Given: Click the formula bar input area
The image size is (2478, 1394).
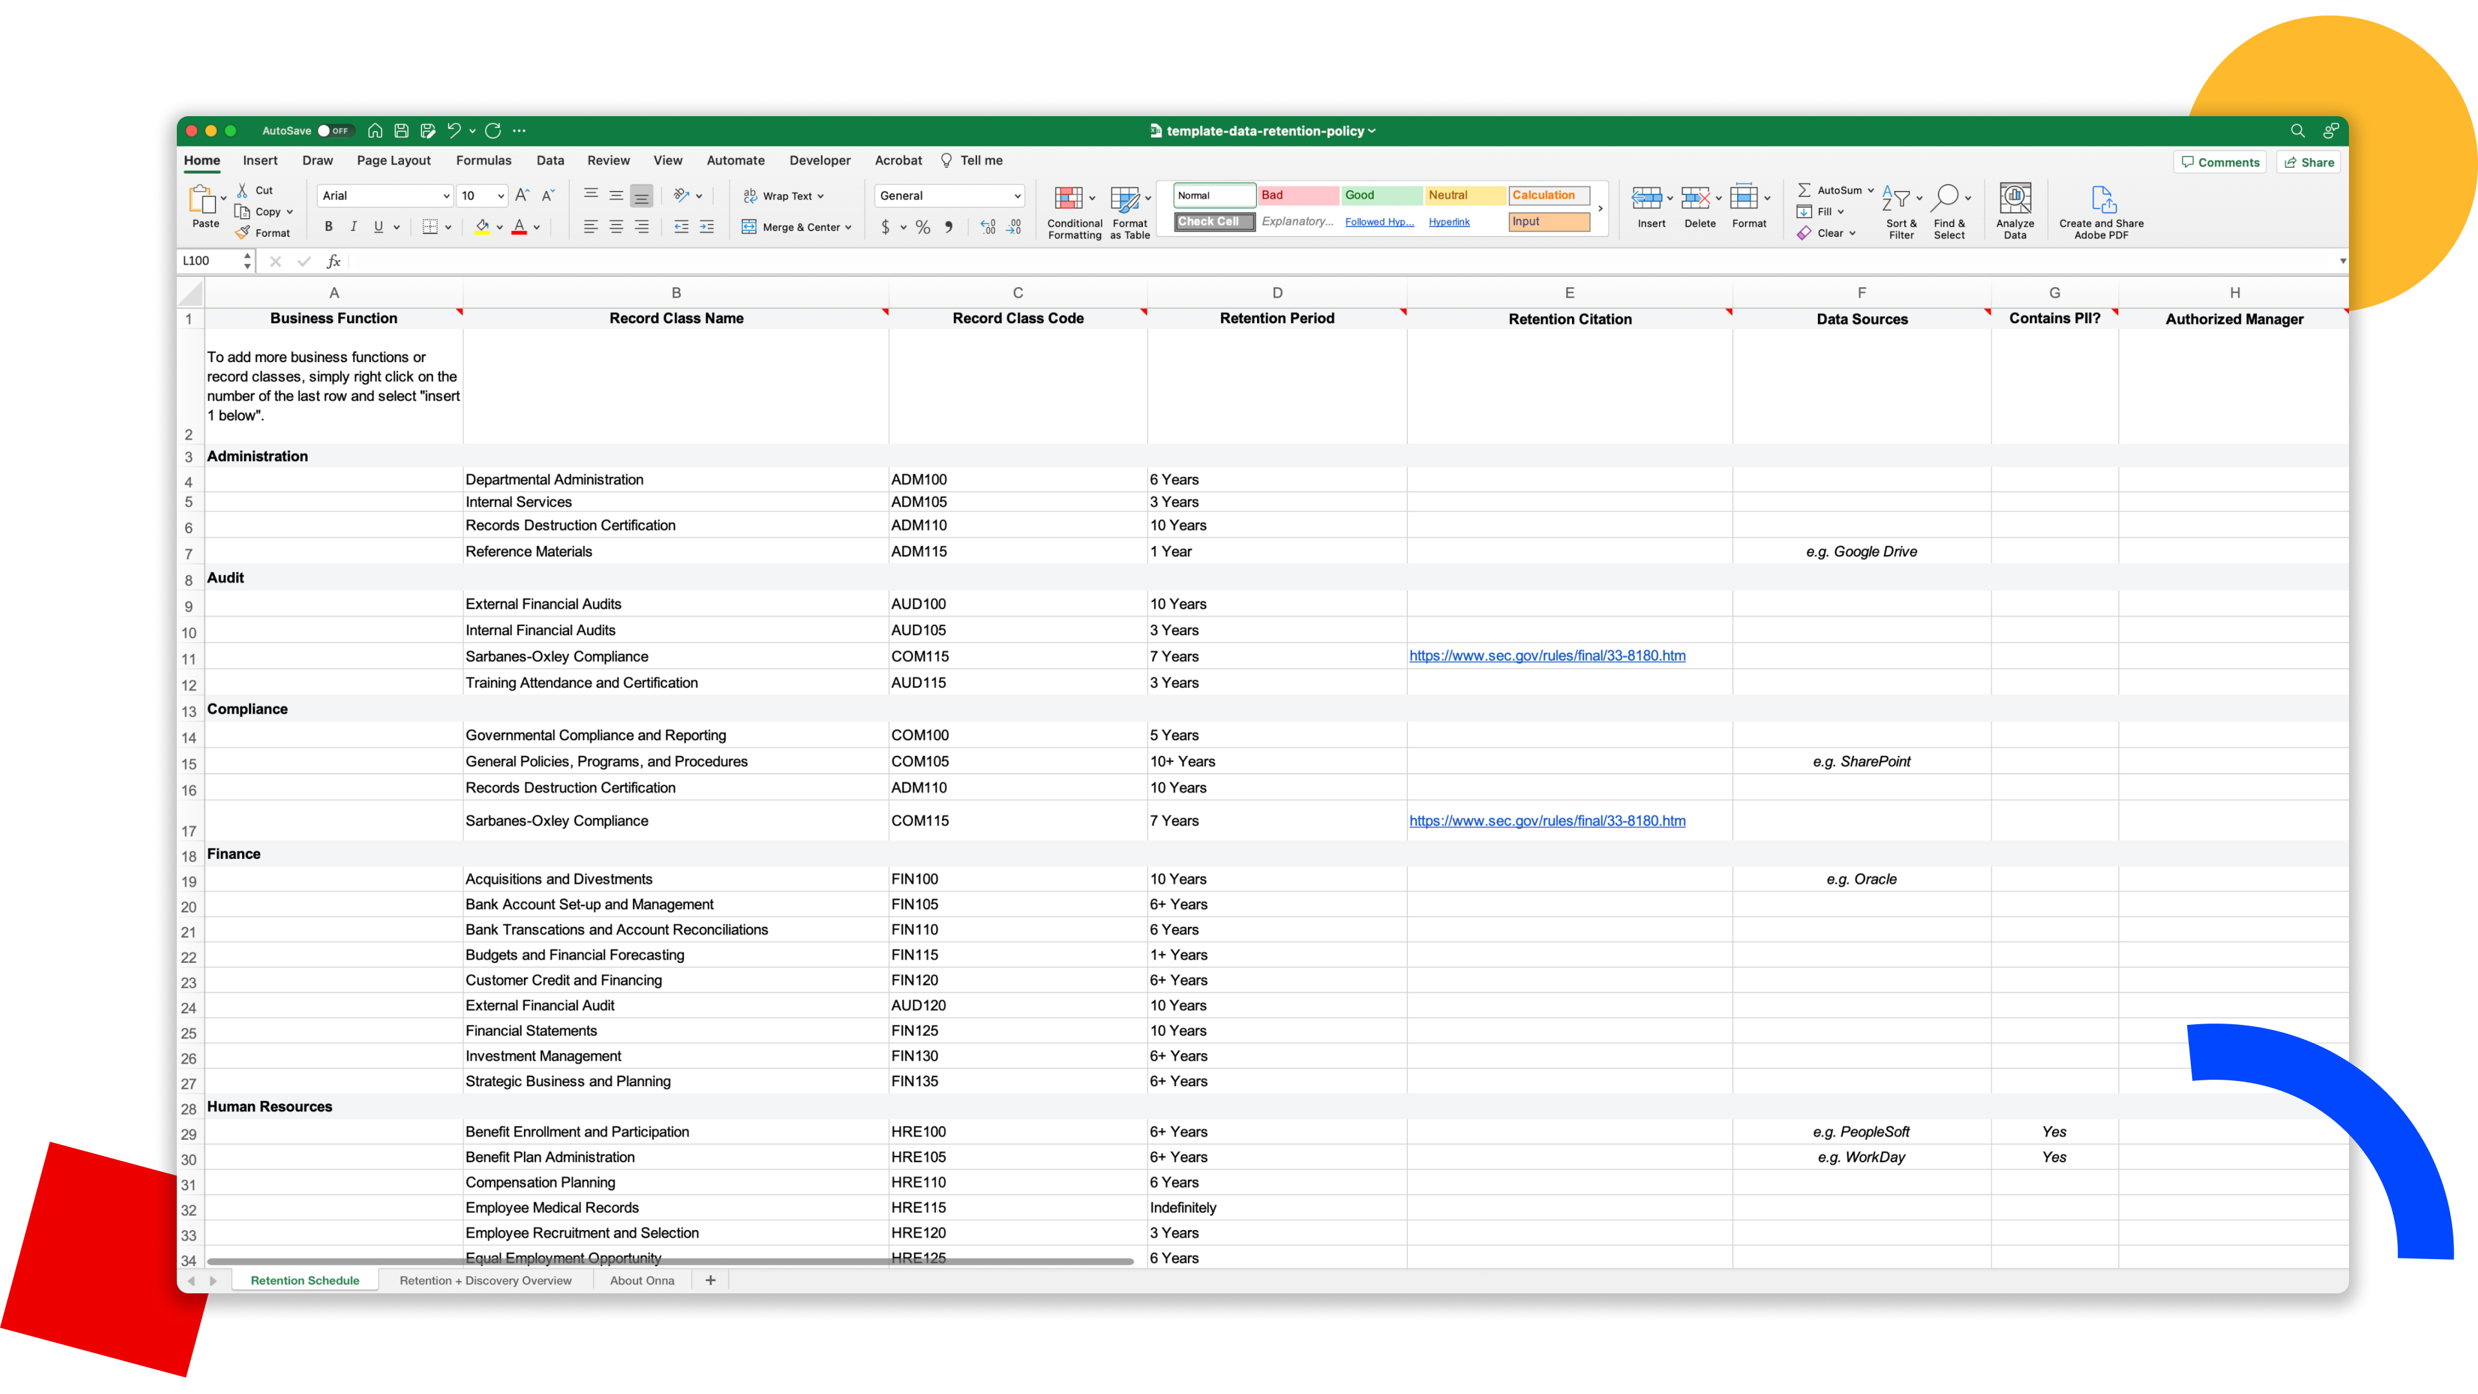Looking at the screenshot, I should coord(1342,261).
